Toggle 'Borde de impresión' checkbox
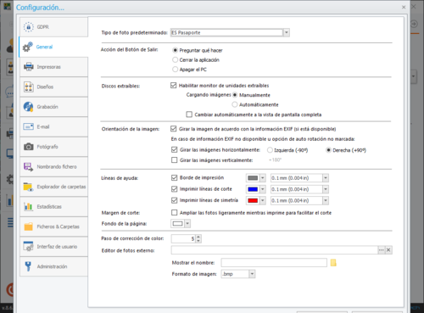Viewport: 424px width, 313px height. click(174, 177)
